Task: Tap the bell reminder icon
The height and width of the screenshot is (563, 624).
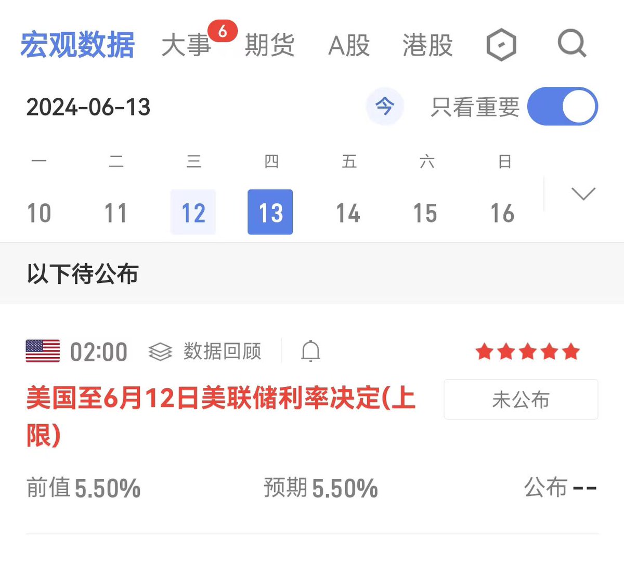Action: (x=310, y=351)
